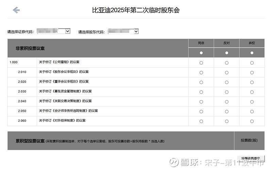Choose 弃权 for proposal 2.030
The width and height of the screenshot is (272, 171).
coord(252,92)
